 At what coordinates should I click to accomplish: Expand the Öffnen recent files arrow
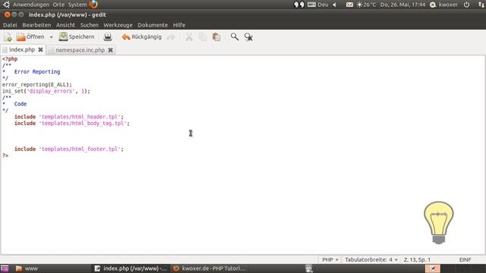pos(52,37)
